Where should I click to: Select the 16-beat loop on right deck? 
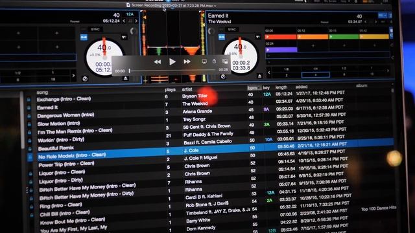pyautogui.click(x=372, y=74)
